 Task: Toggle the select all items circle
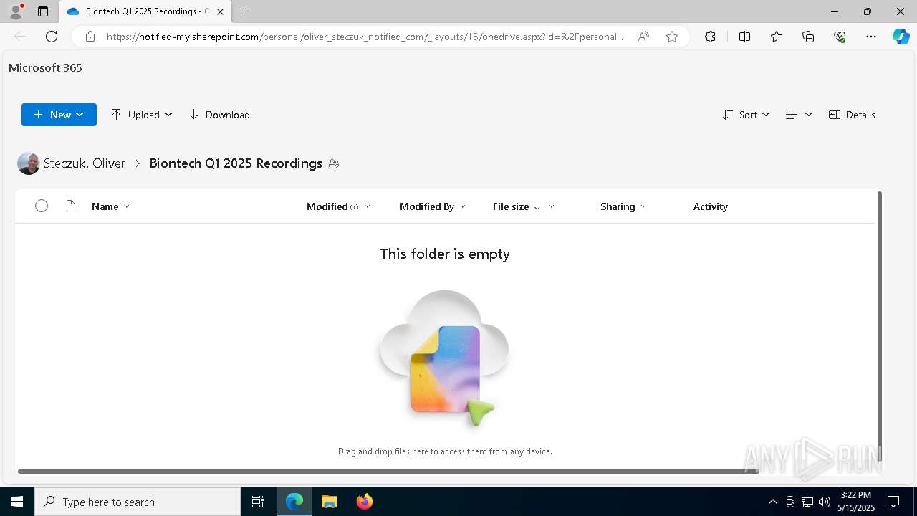(42, 206)
